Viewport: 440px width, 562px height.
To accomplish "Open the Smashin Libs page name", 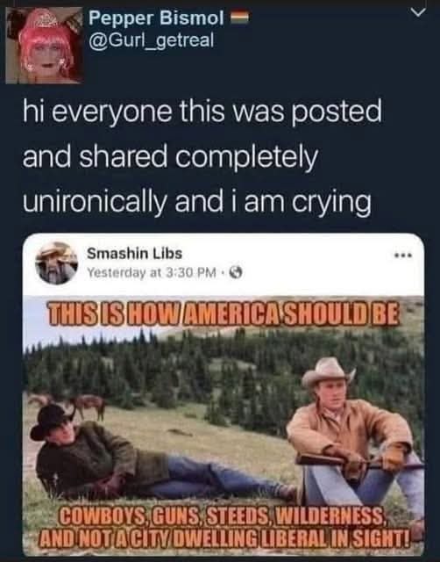I will pyautogui.click(x=135, y=254).
